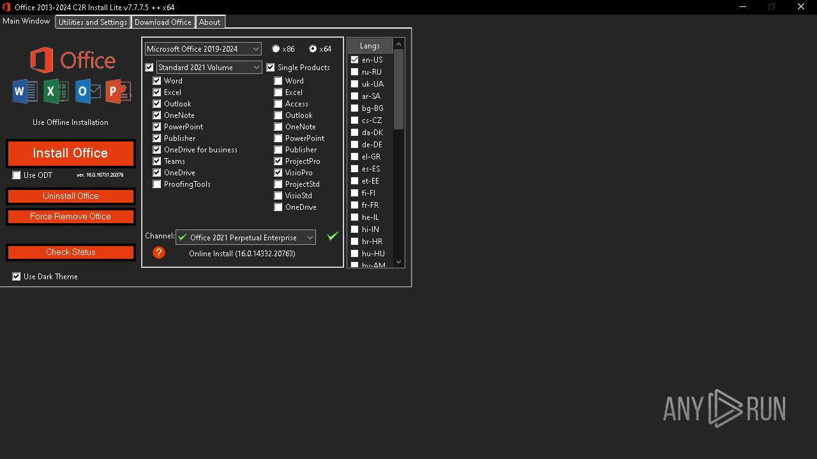Click the PowerPoint icon under the Office logo
Screen dimensions: 817x459
tap(118, 92)
